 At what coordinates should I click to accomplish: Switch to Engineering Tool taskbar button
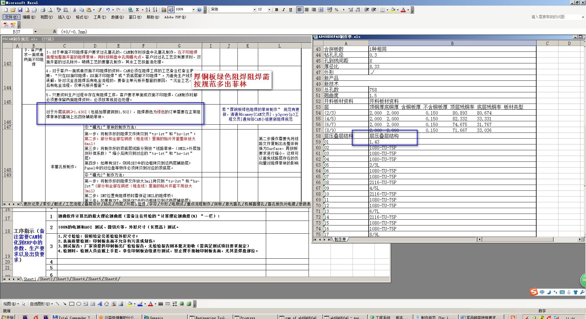[210, 317]
